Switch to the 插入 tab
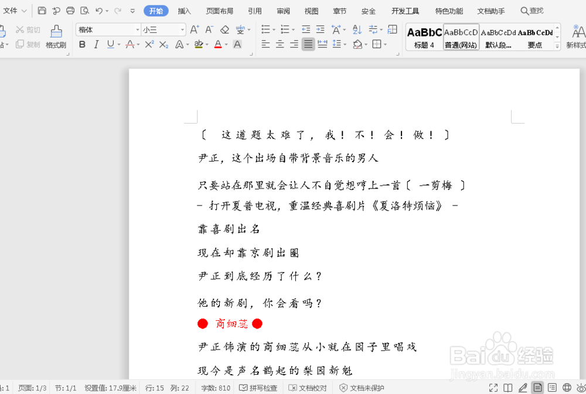 [x=184, y=11]
